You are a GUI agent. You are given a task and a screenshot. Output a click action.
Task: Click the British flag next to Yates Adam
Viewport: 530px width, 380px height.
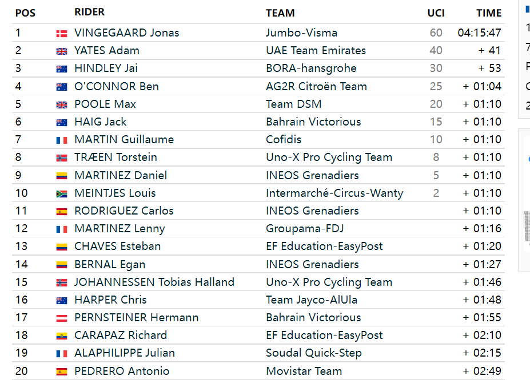pos(62,51)
